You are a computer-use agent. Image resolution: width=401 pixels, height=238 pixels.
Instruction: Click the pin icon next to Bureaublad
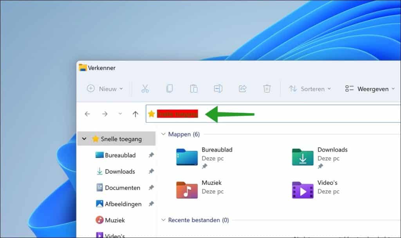pos(152,155)
